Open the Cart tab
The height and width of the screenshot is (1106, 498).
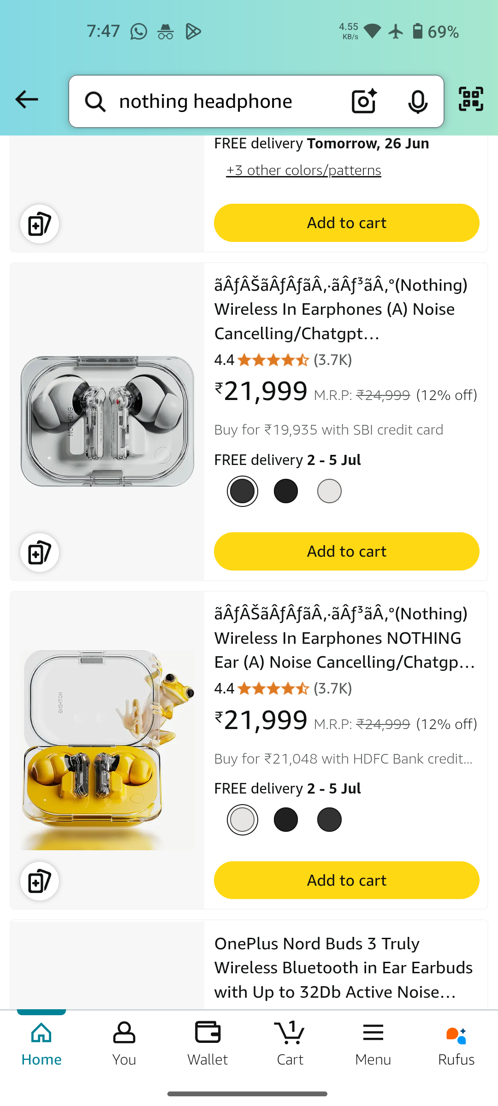pos(290,1045)
